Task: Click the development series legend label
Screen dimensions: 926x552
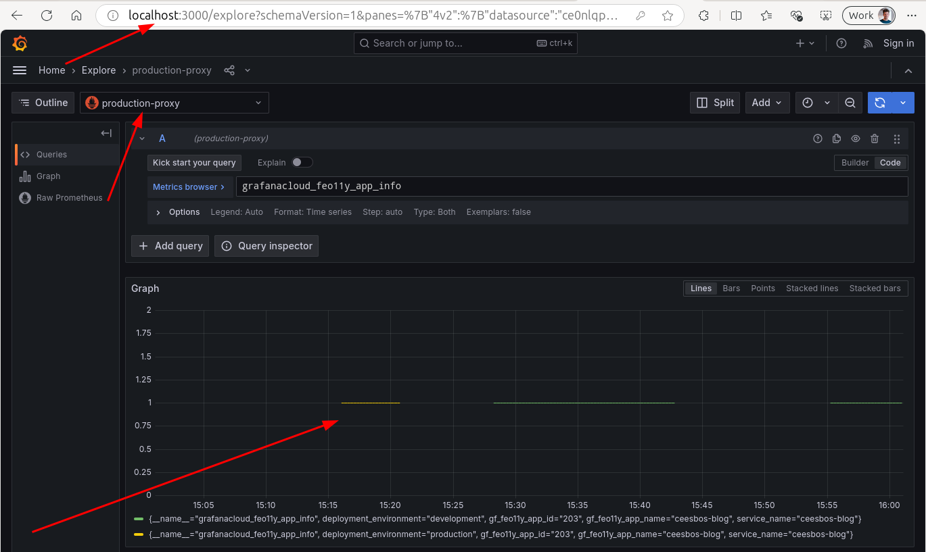Action: (x=505, y=519)
